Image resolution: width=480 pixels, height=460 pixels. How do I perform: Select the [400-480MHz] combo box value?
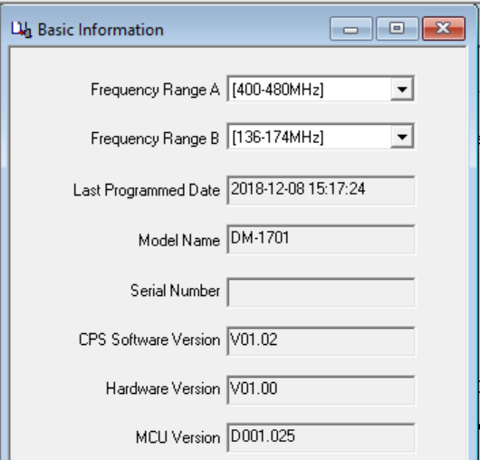click(x=310, y=89)
